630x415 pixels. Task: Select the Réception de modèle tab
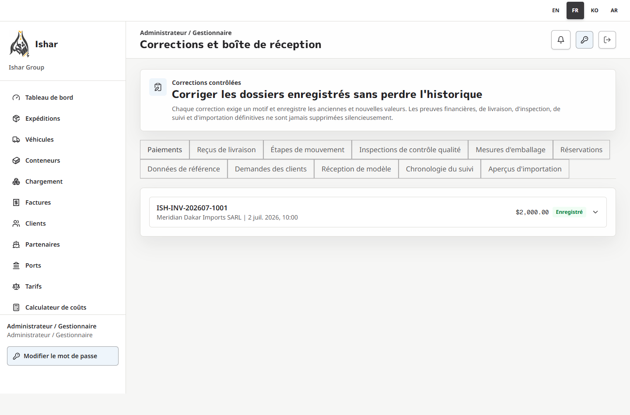pyautogui.click(x=356, y=169)
